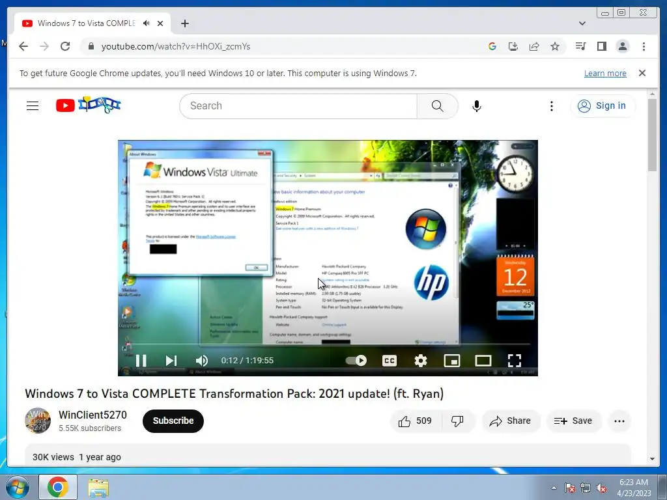The width and height of the screenshot is (667, 500).
Task: Toggle the autoplay switch
Action: 356,361
